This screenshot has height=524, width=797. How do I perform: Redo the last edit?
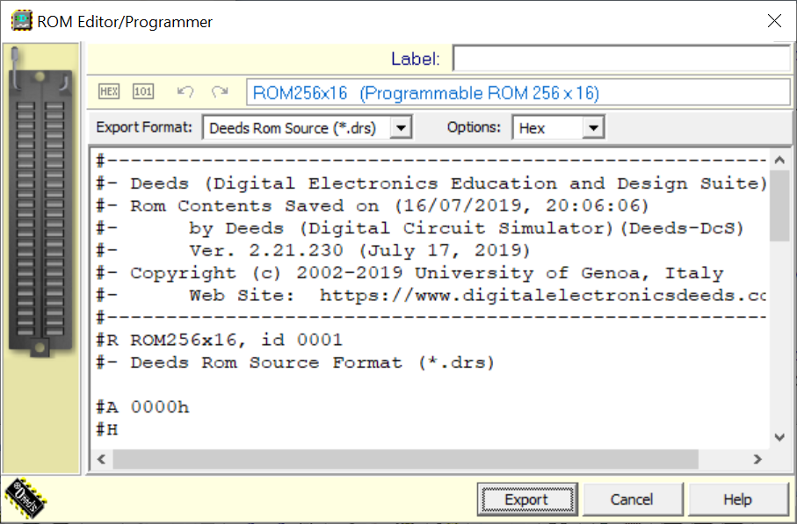[220, 91]
